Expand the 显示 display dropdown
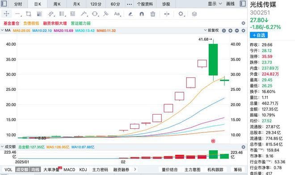Viewport: 295px width, 175px height. point(215,4)
